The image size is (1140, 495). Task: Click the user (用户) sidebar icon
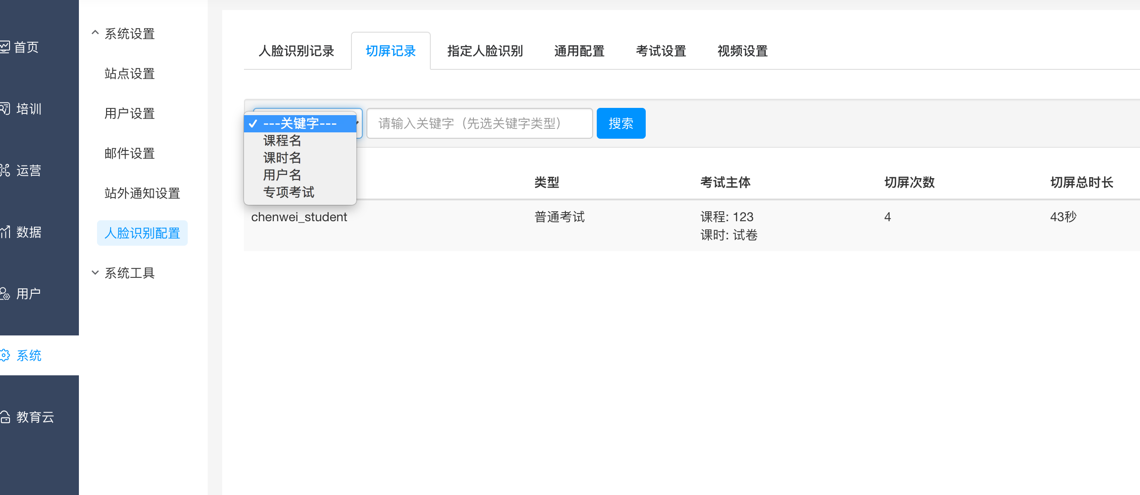pyautogui.click(x=5, y=293)
